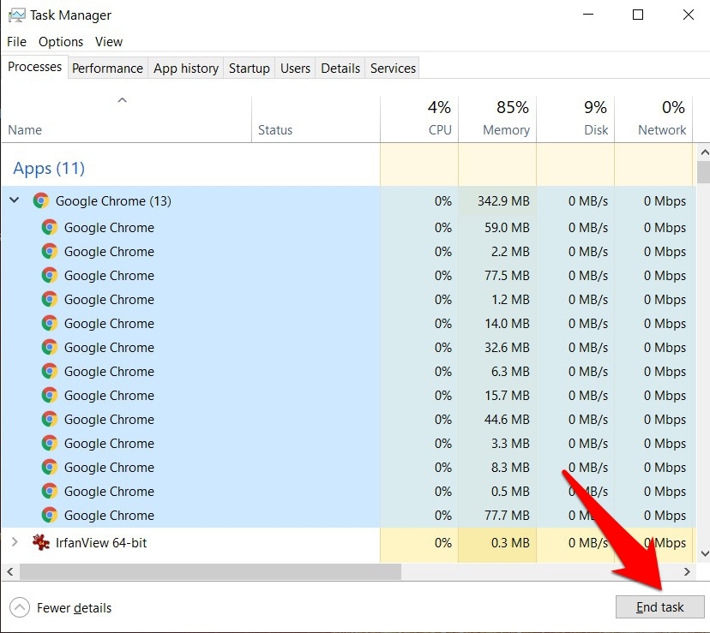Collapse the Google Chrome (13) process group
Screen dimensions: 710x633
point(14,201)
